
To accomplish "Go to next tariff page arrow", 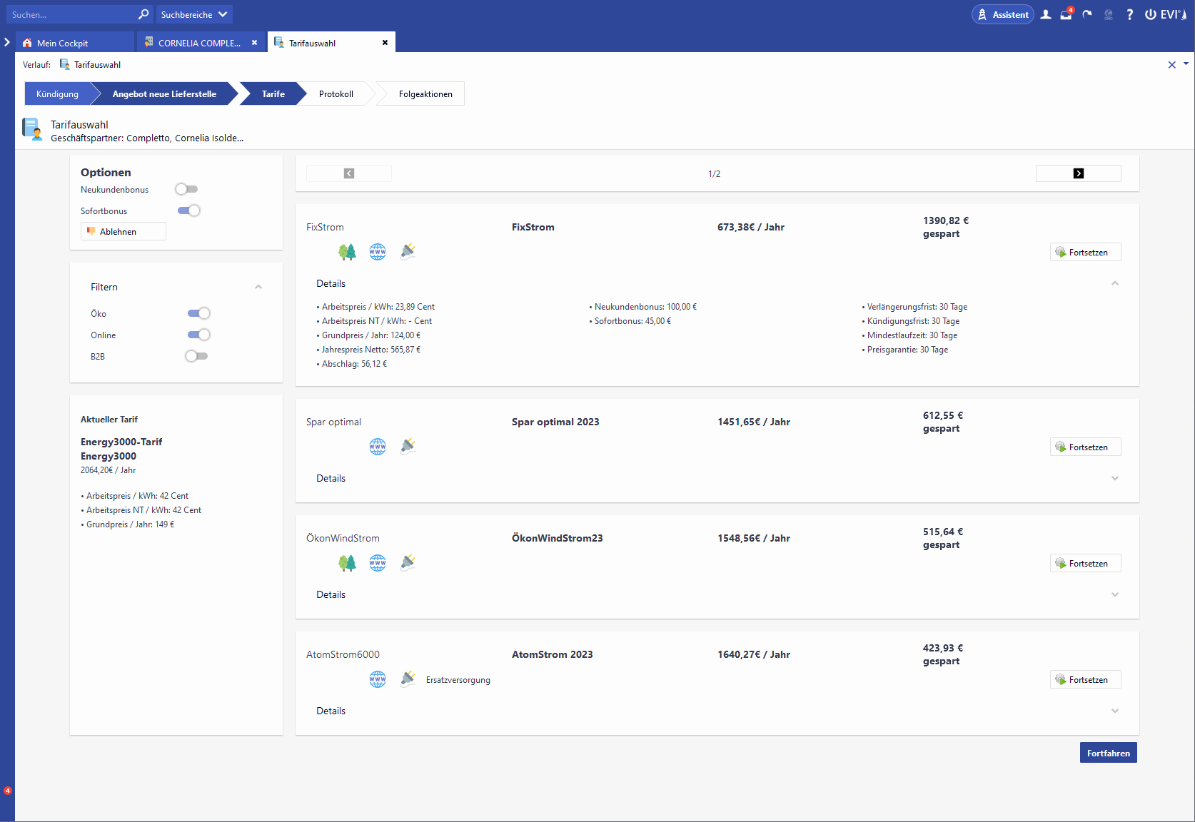I will 1078,173.
